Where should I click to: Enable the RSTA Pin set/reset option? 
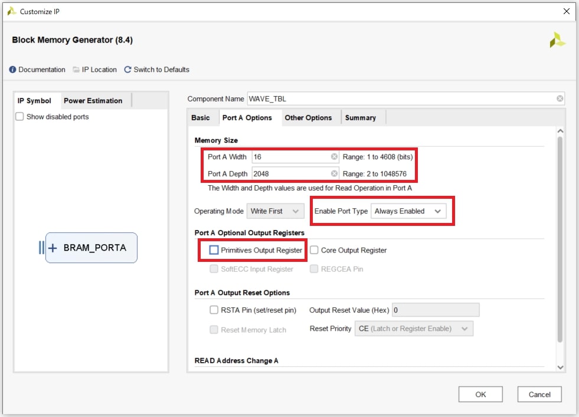point(214,310)
